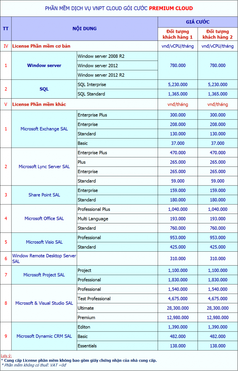Select '953.000' in customer 2 column
The image size is (238, 371).
pos(218,237)
